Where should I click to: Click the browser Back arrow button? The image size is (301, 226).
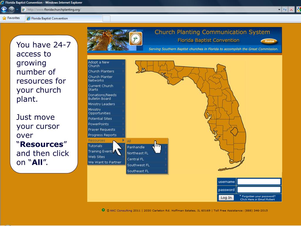(x=4, y=9)
